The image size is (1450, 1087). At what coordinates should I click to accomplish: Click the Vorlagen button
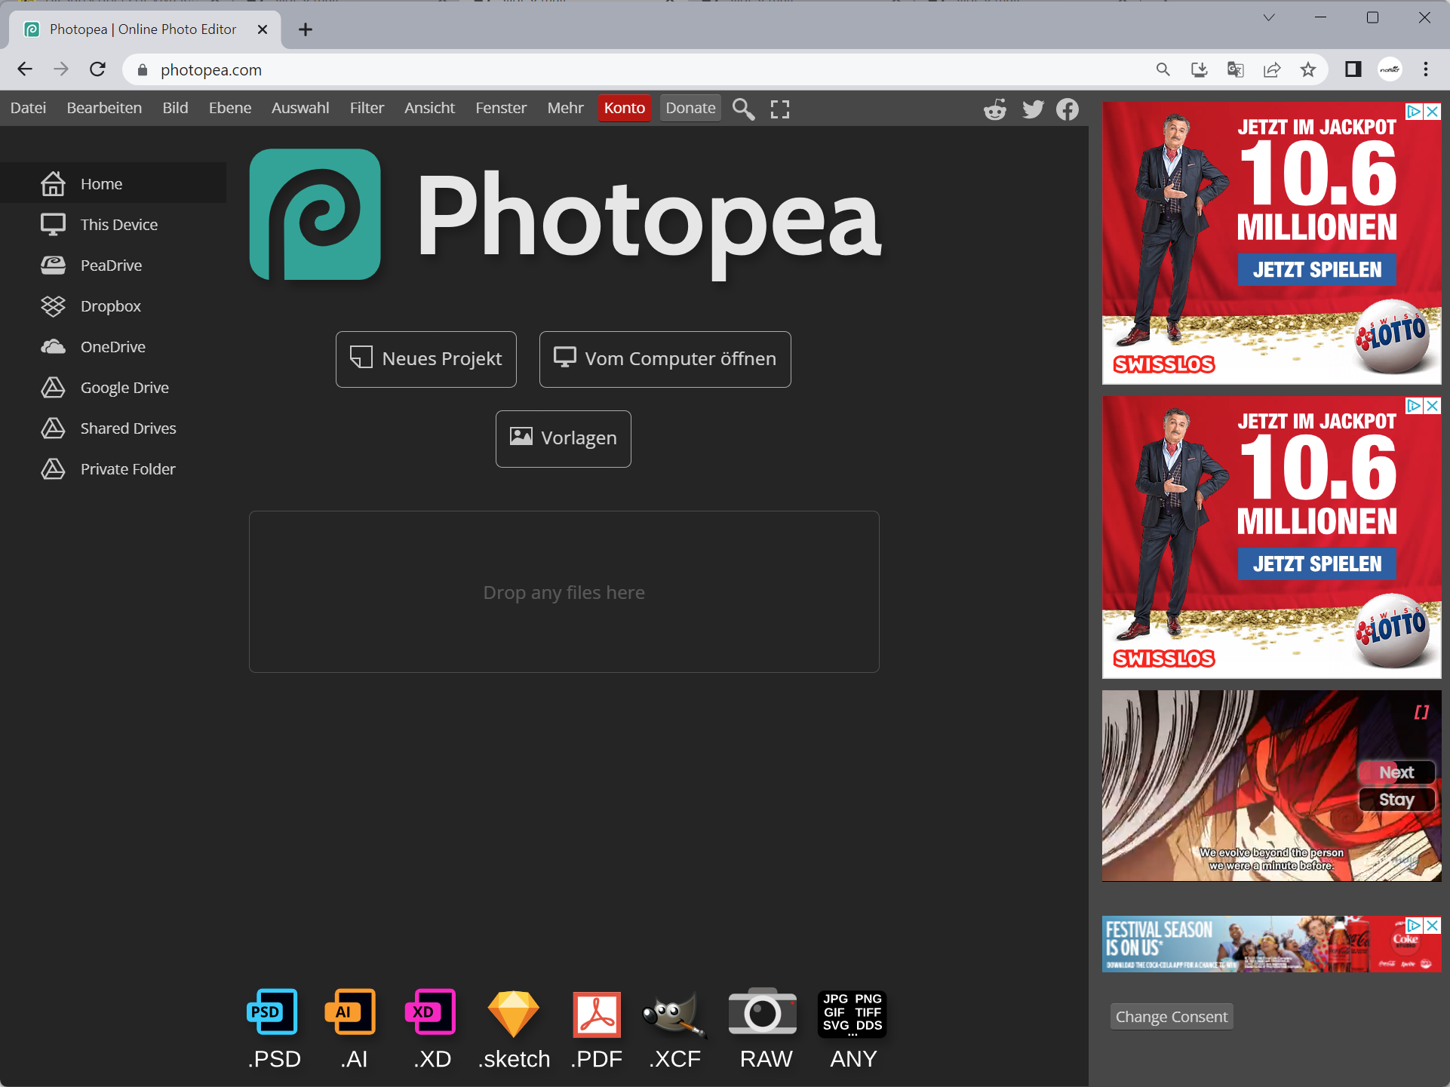click(x=563, y=438)
